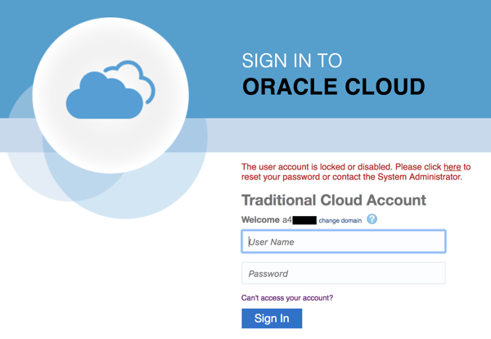This screenshot has width=491, height=339.
Task: Click the red account locked error message
Action: pyautogui.click(x=352, y=171)
